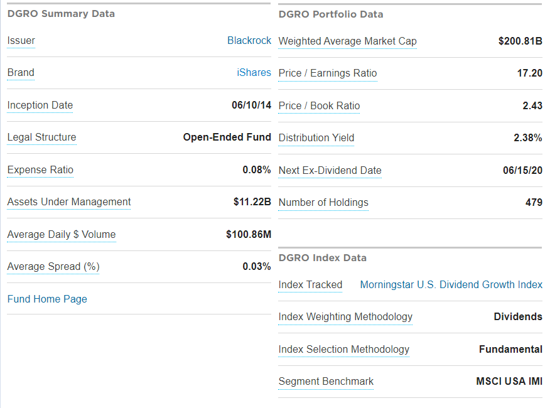Click the Price / Book Ratio label
This screenshot has width=550, height=408.
coord(319,105)
